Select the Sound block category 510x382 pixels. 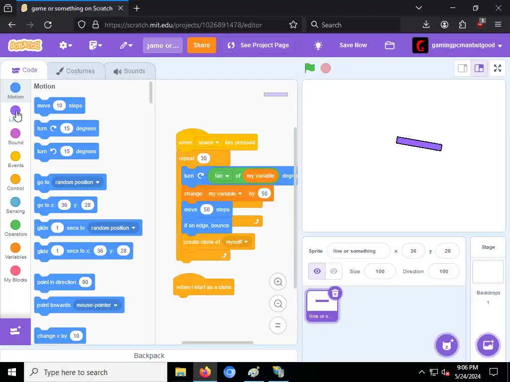click(15, 136)
